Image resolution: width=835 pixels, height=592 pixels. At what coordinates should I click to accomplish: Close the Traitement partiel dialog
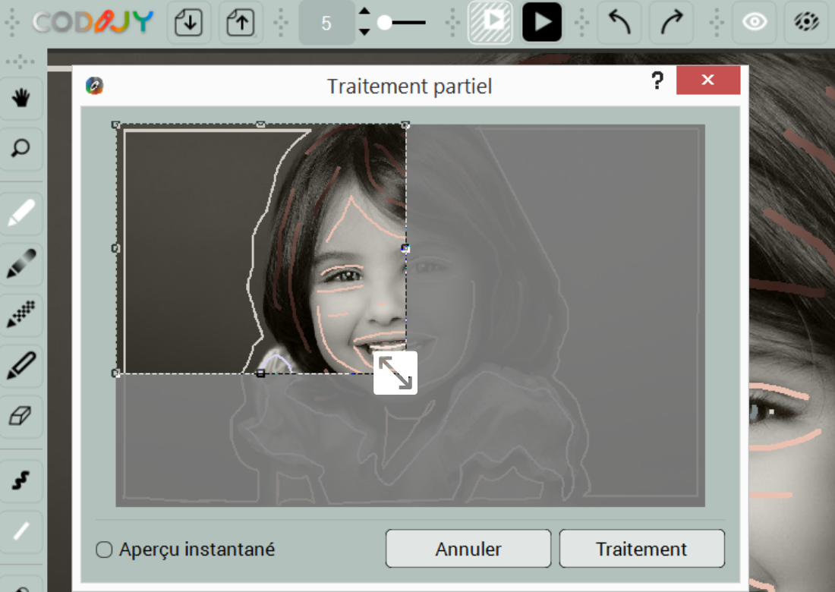pyautogui.click(x=707, y=80)
